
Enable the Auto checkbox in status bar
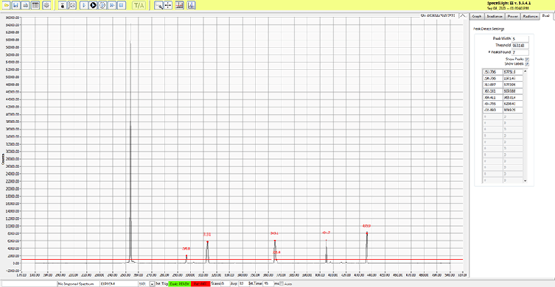282,283
